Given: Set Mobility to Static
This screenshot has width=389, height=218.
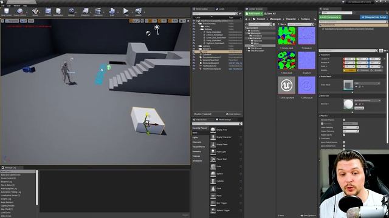Looking at the screenshot, I should pyautogui.click(x=349, y=70).
